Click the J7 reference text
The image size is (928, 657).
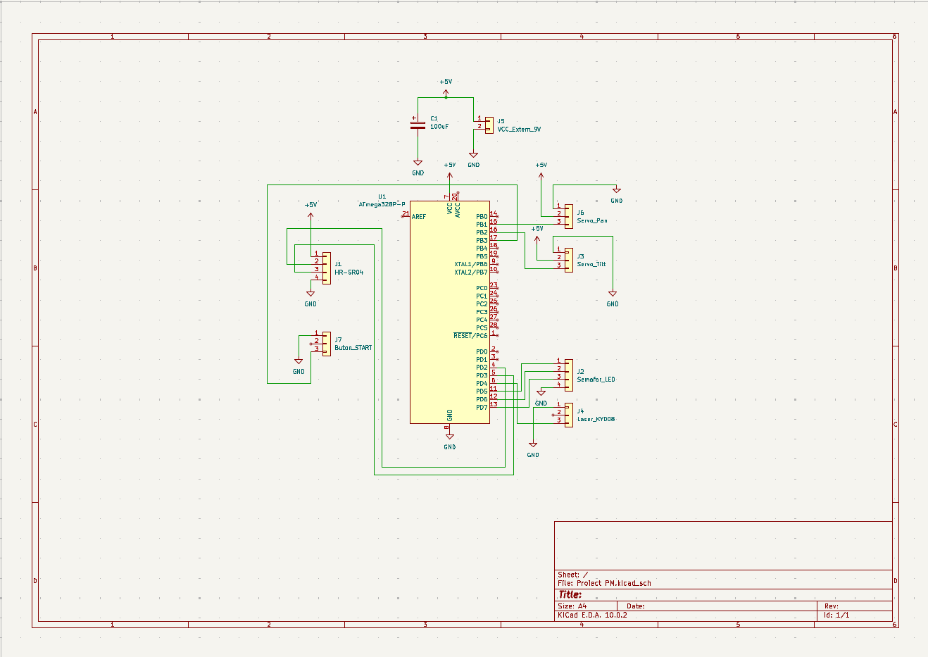click(338, 339)
